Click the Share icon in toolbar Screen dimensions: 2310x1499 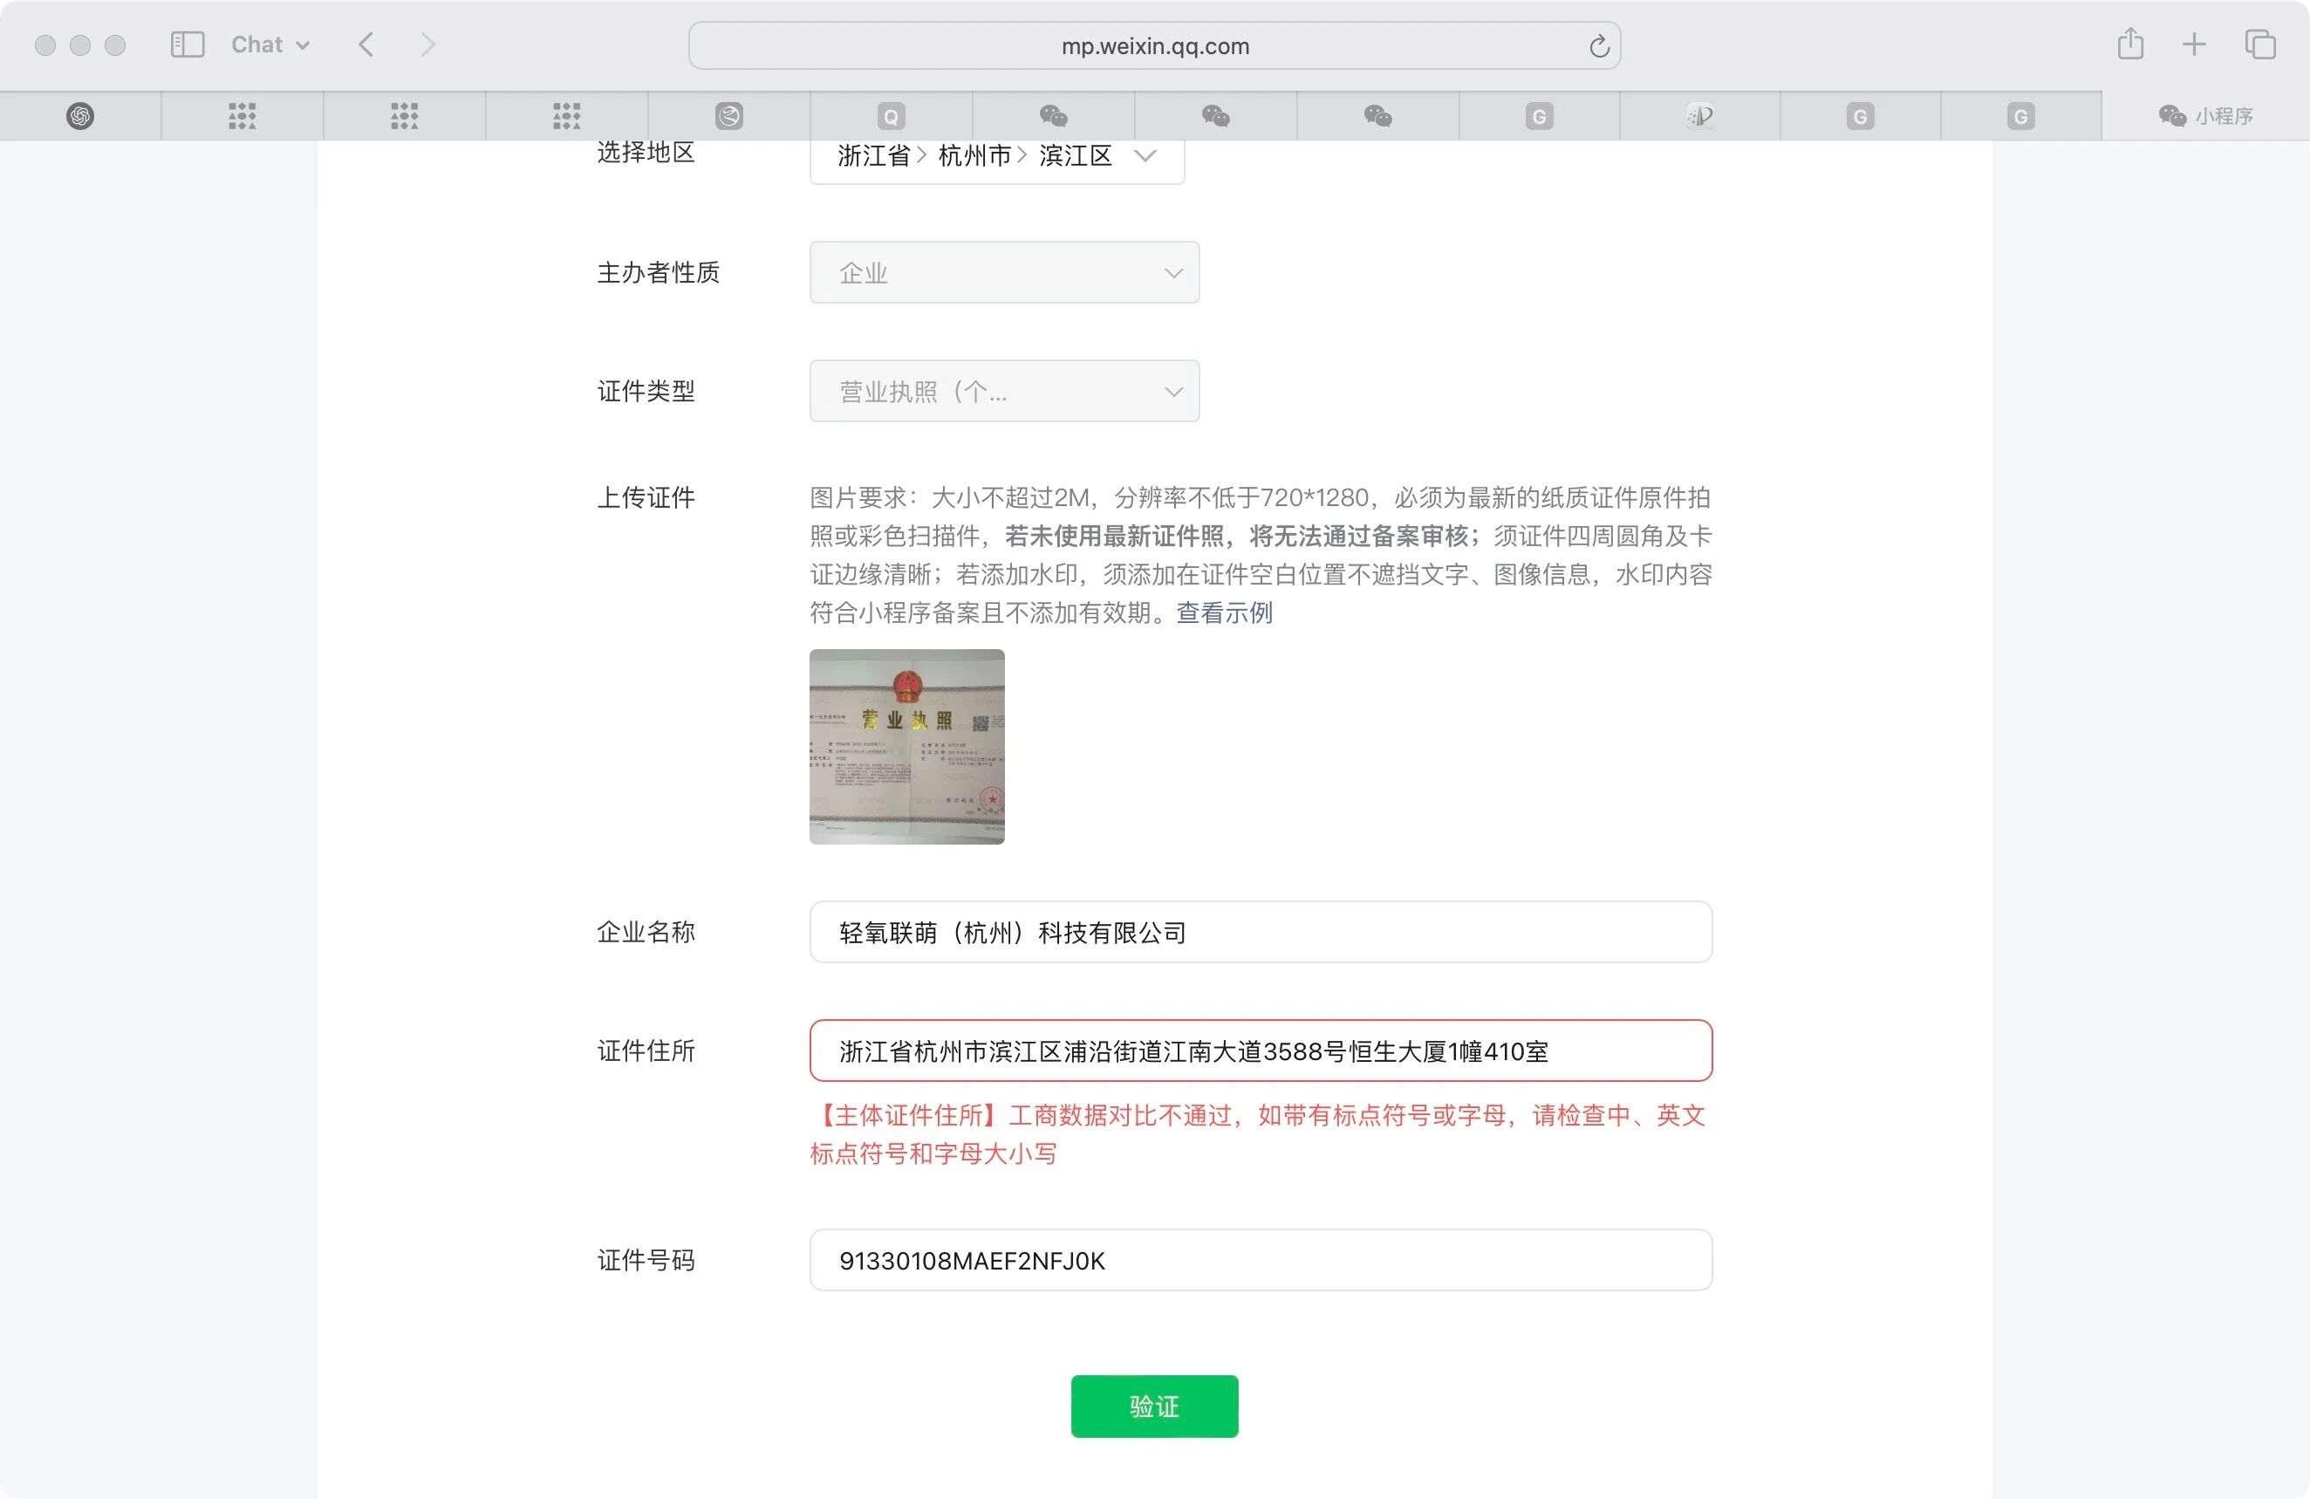pyautogui.click(x=2129, y=44)
